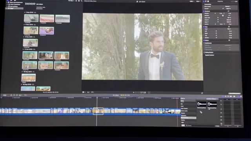Click the Rotation dial in Transform section

(x=223, y=16)
